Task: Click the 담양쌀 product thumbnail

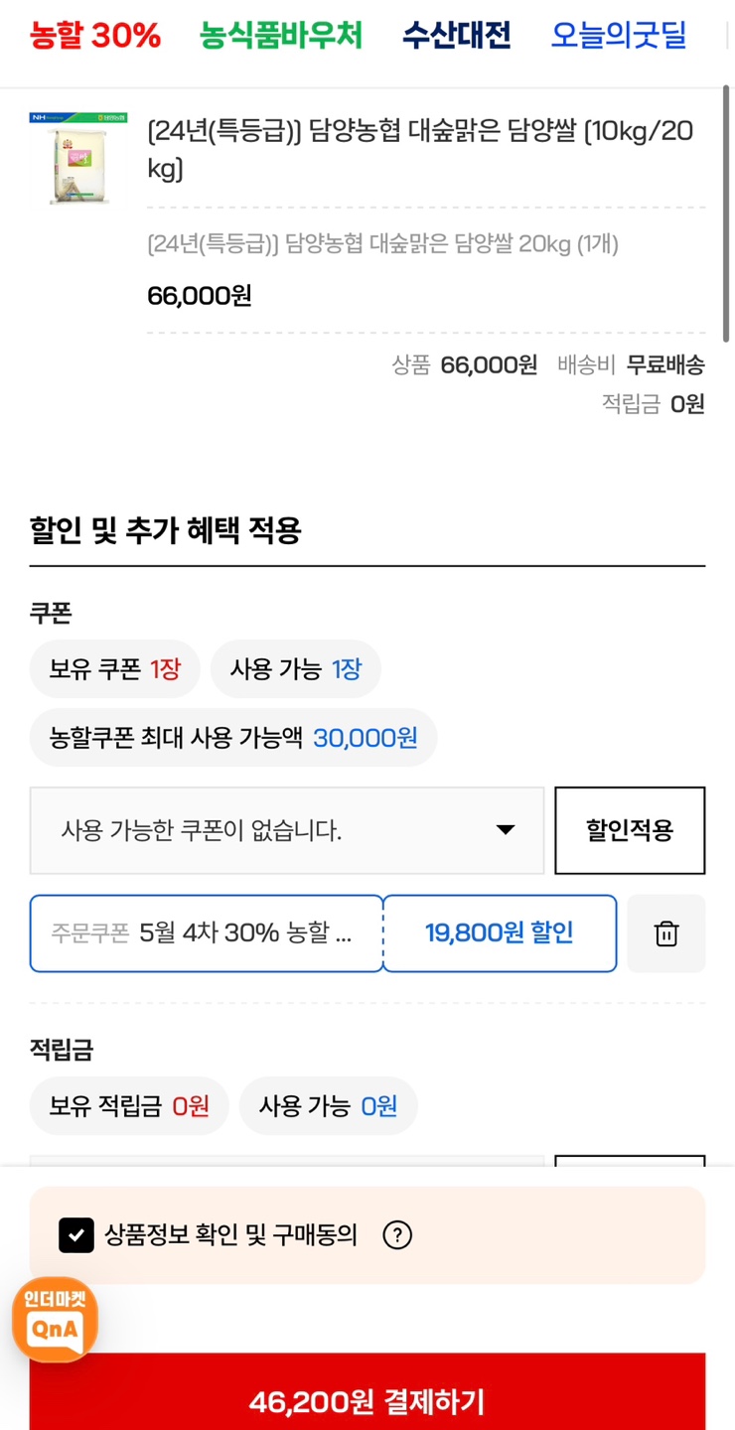Action: click(x=78, y=159)
